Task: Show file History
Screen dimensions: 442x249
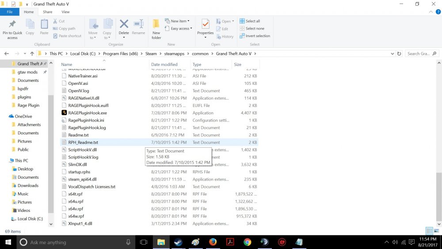Action: [x=225, y=36]
